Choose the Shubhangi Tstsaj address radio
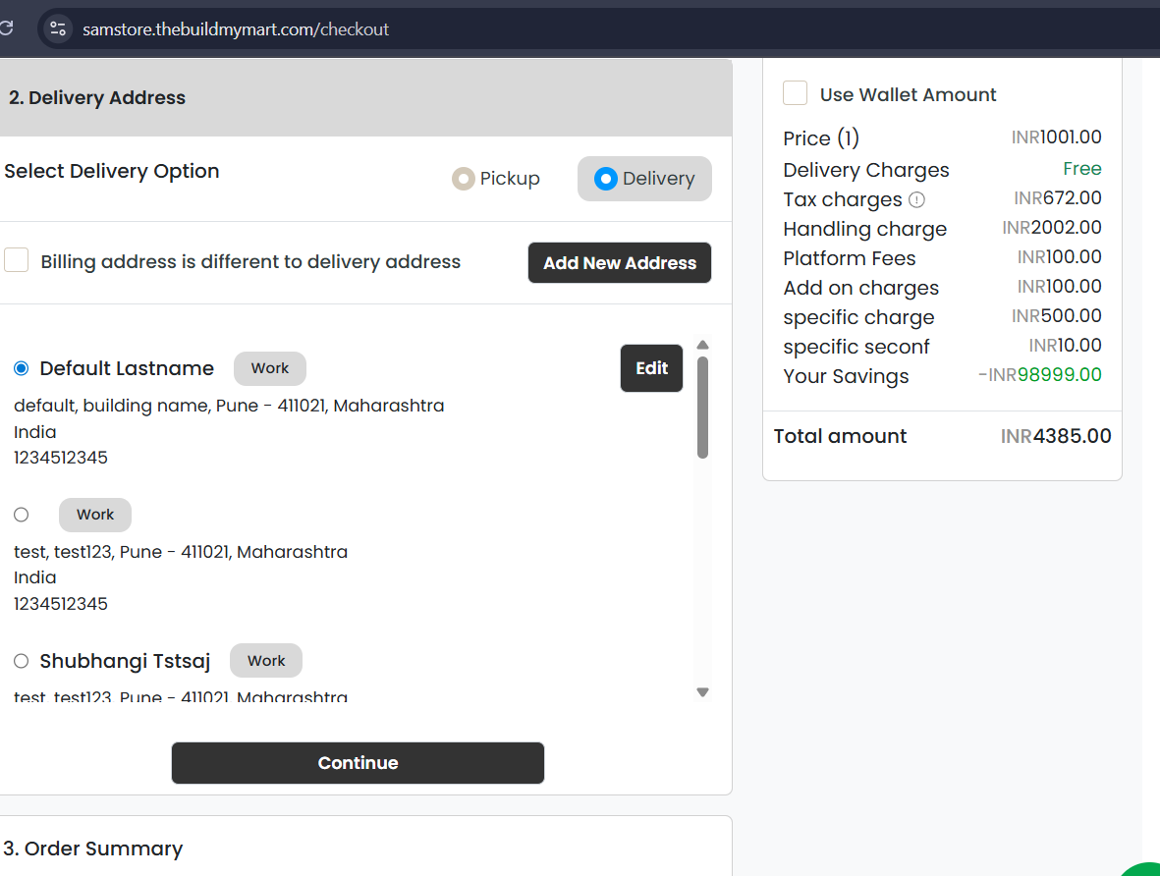The image size is (1160, 876). [22, 661]
